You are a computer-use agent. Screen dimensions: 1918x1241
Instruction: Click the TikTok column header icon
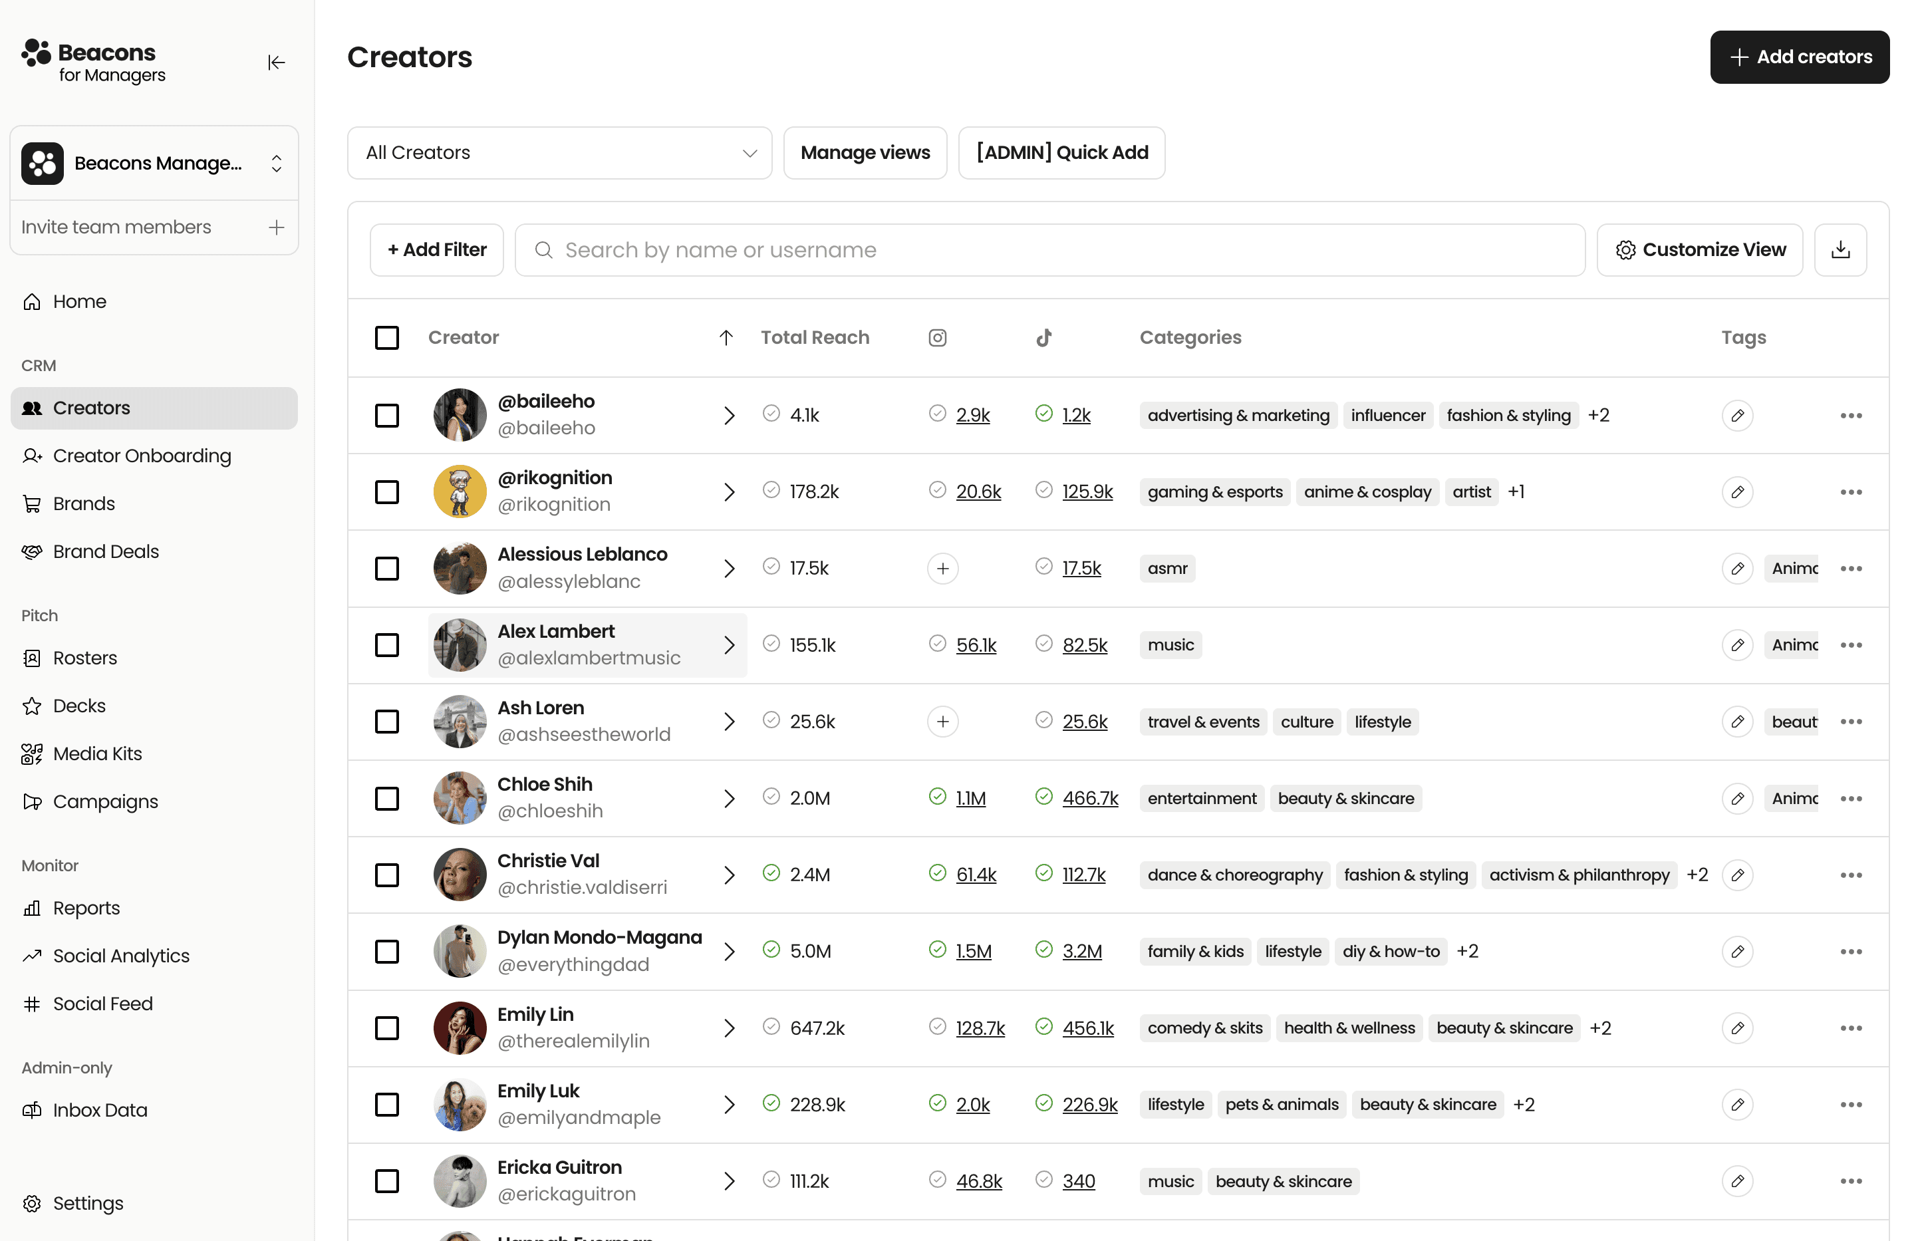tap(1043, 338)
